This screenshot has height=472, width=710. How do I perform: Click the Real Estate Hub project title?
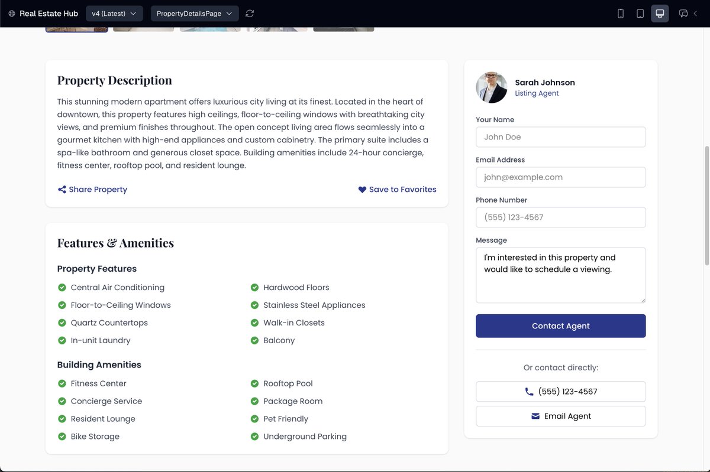[x=49, y=14]
